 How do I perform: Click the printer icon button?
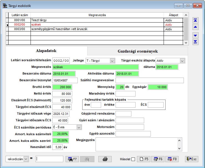coord(105,159)
